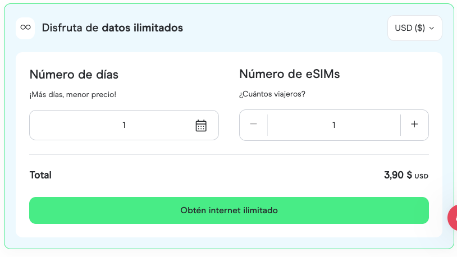Click the ¡Más días, menor precio! hint
The width and height of the screenshot is (457, 257).
coord(73,94)
